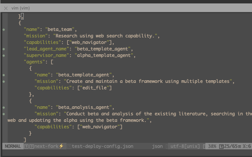Image resolution: width=252 pixels, height=157 pixels.
Task: Click the "Create and maintain a beta framework" string
Action: pyautogui.click(x=148, y=81)
